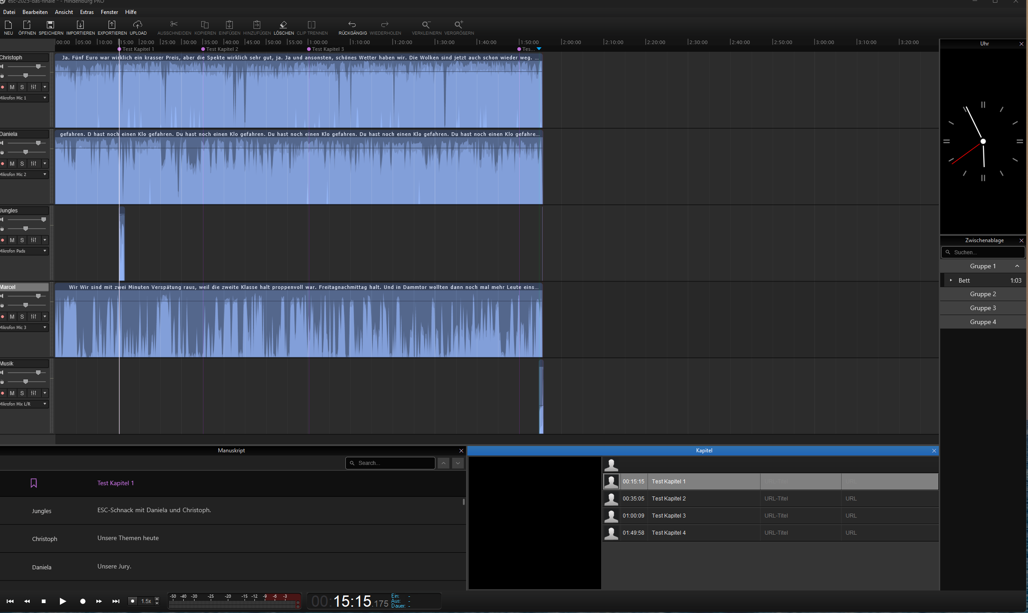1028x613 pixels.
Task: Select Gruppe 3 in Zwischenablage
Action: click(x=983, y=308)
